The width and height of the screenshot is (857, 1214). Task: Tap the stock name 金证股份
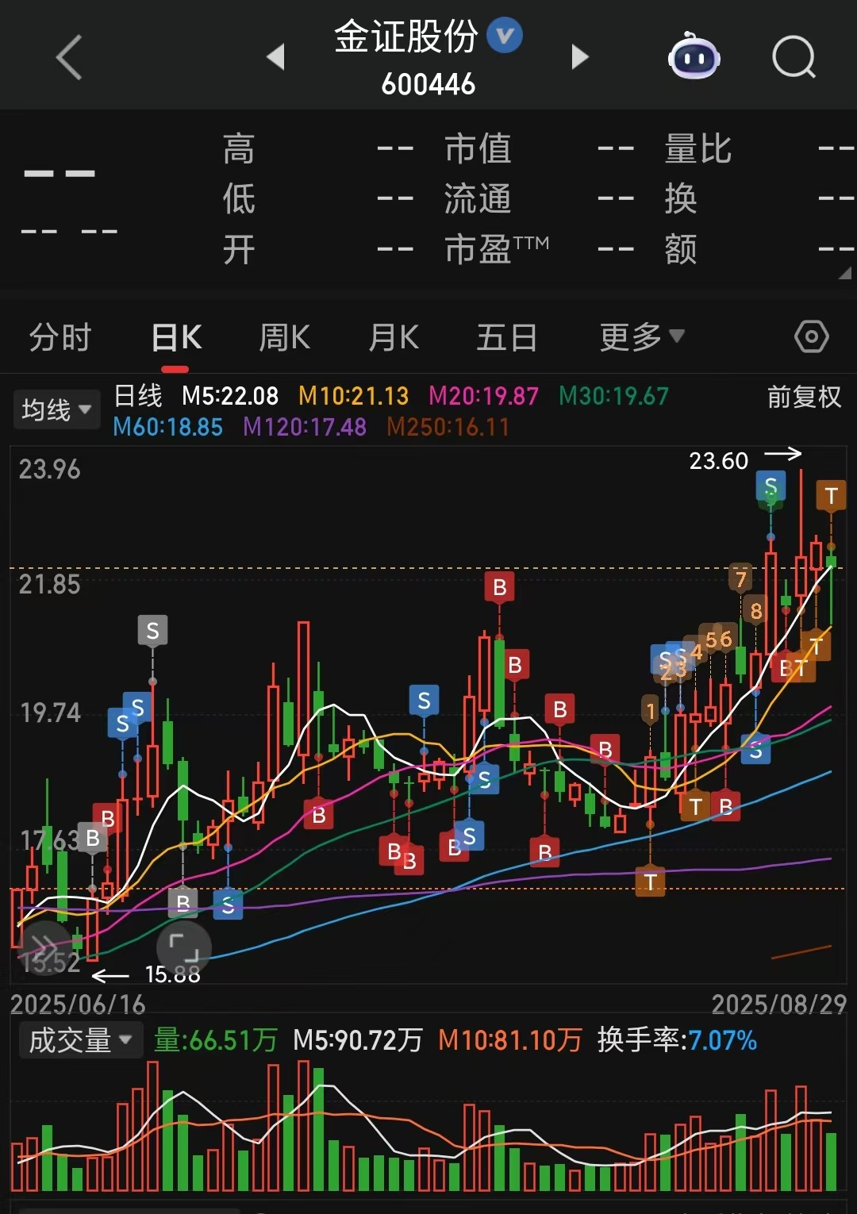click(x=405, y=36)
